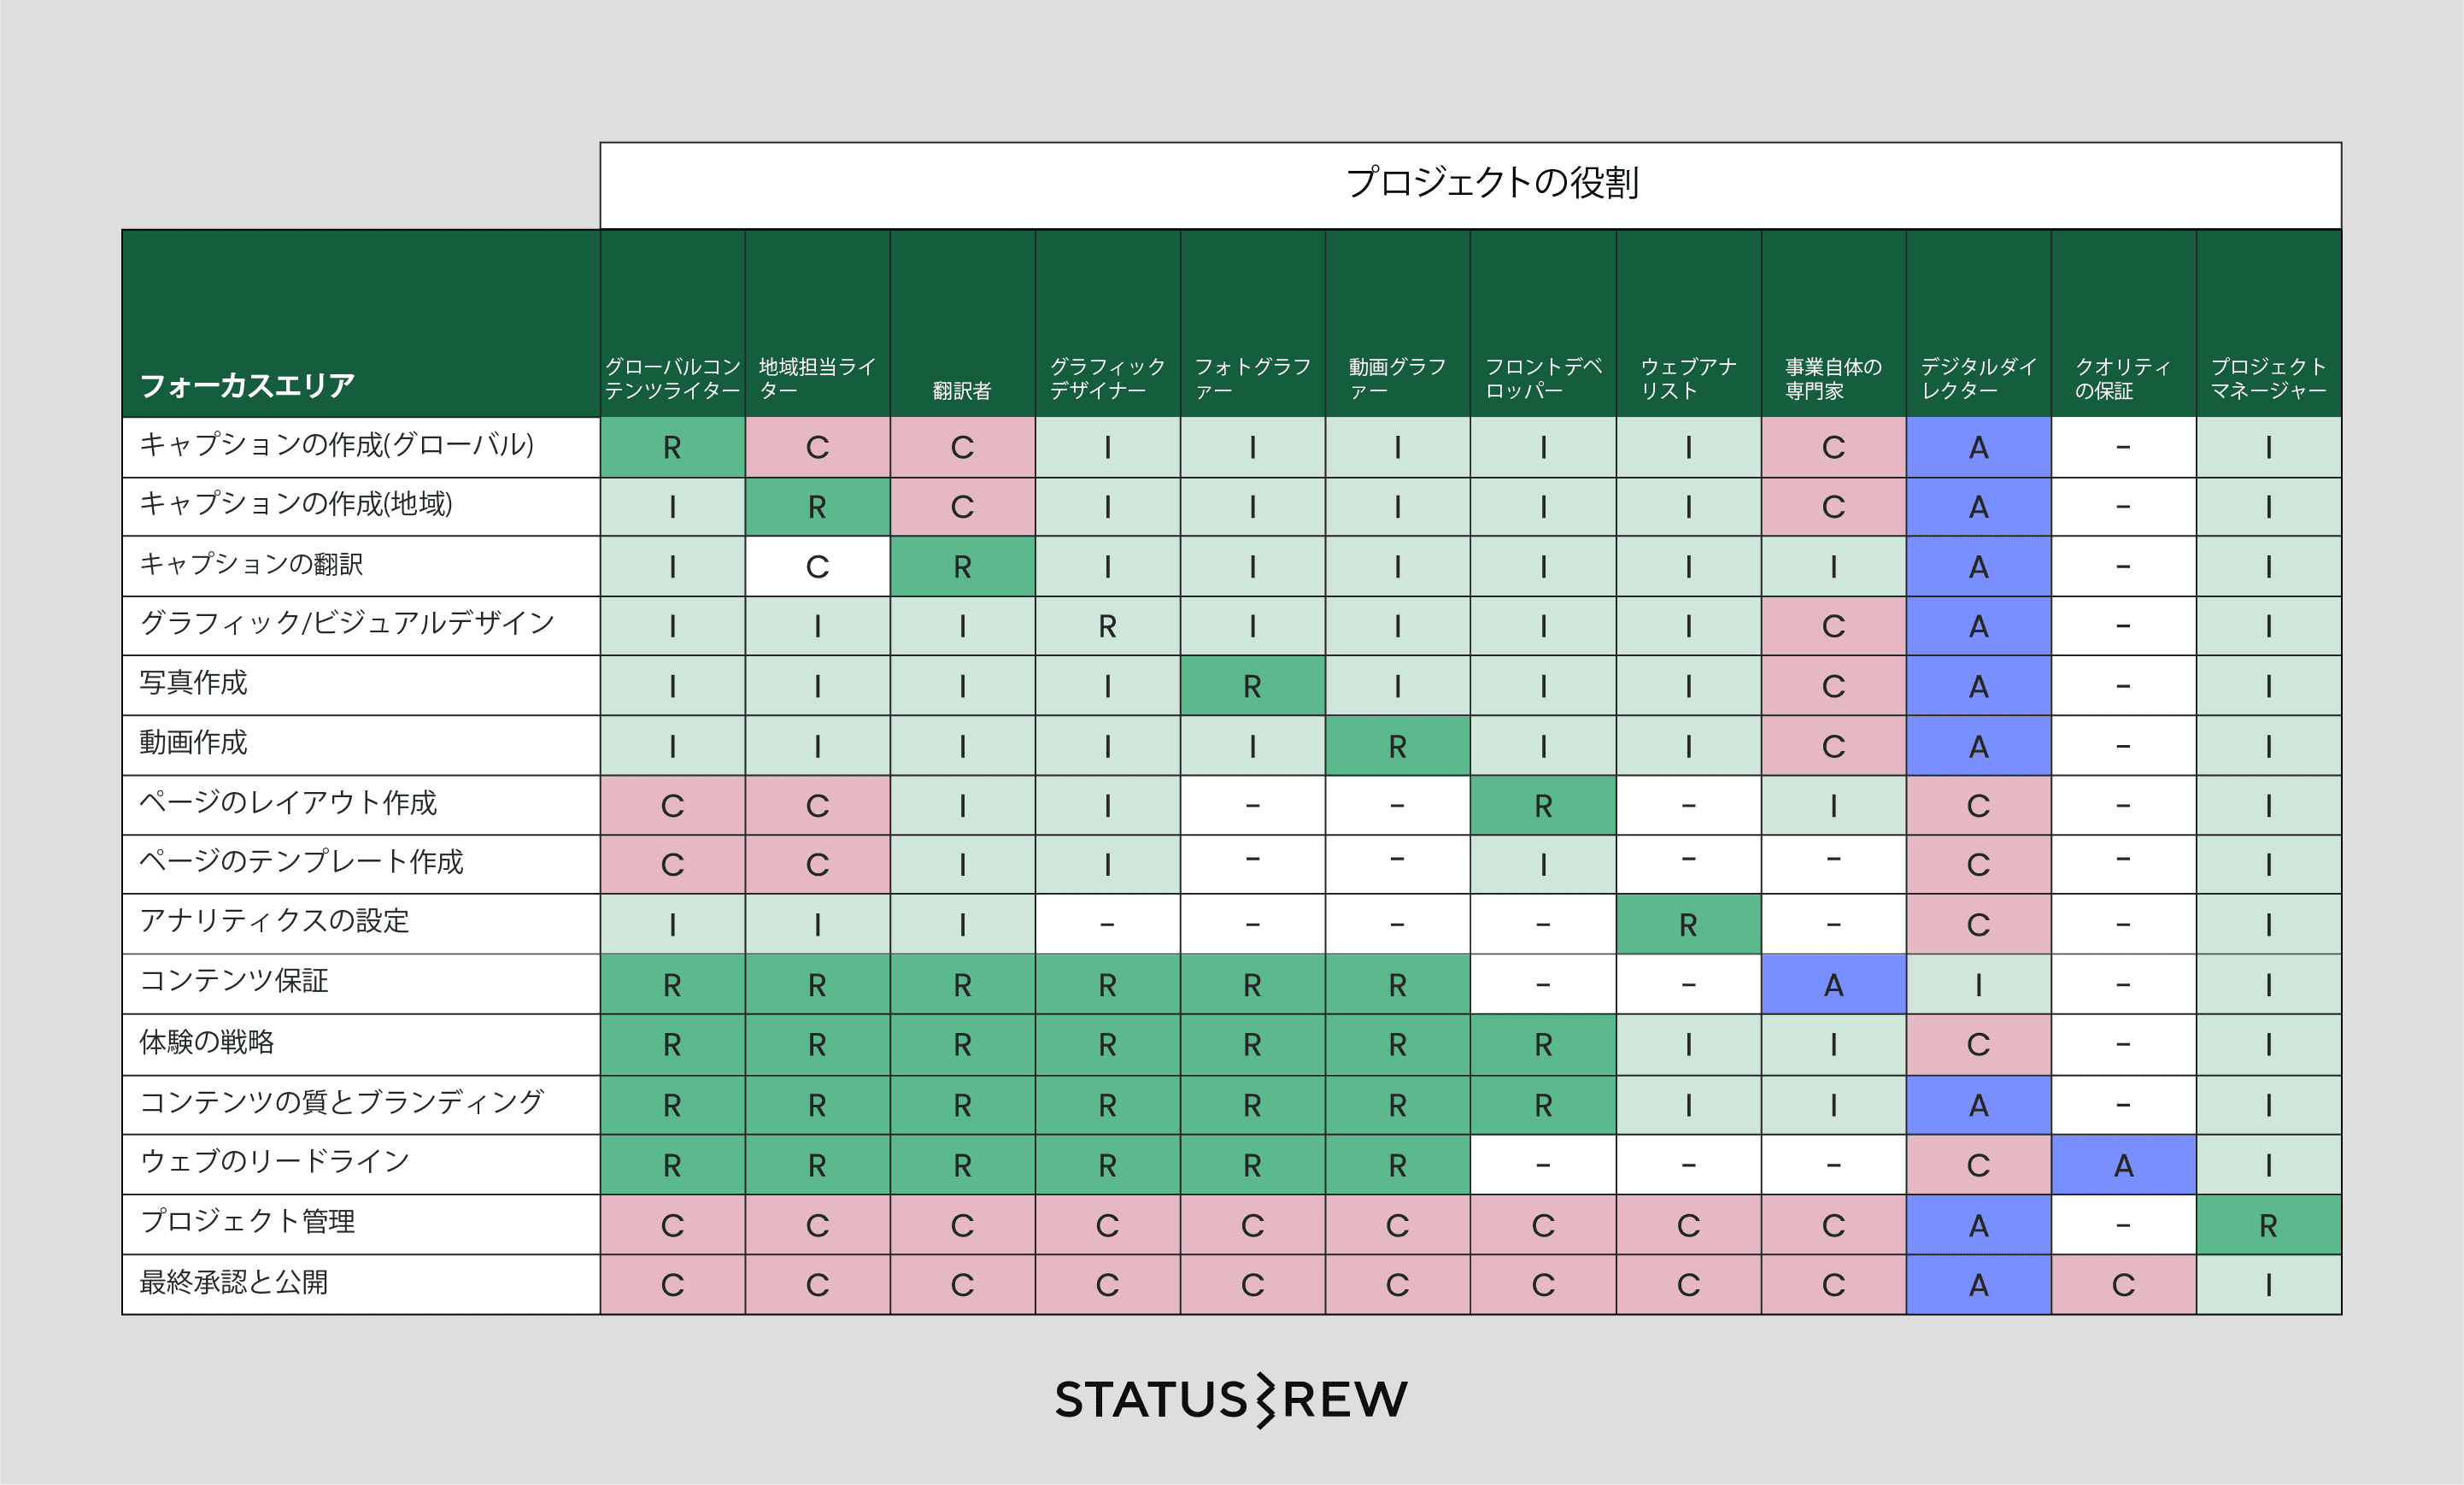Click the blue A cell in コンテンツ保証 row
Screen dimensions: 2464x1485
(1833, 985)
